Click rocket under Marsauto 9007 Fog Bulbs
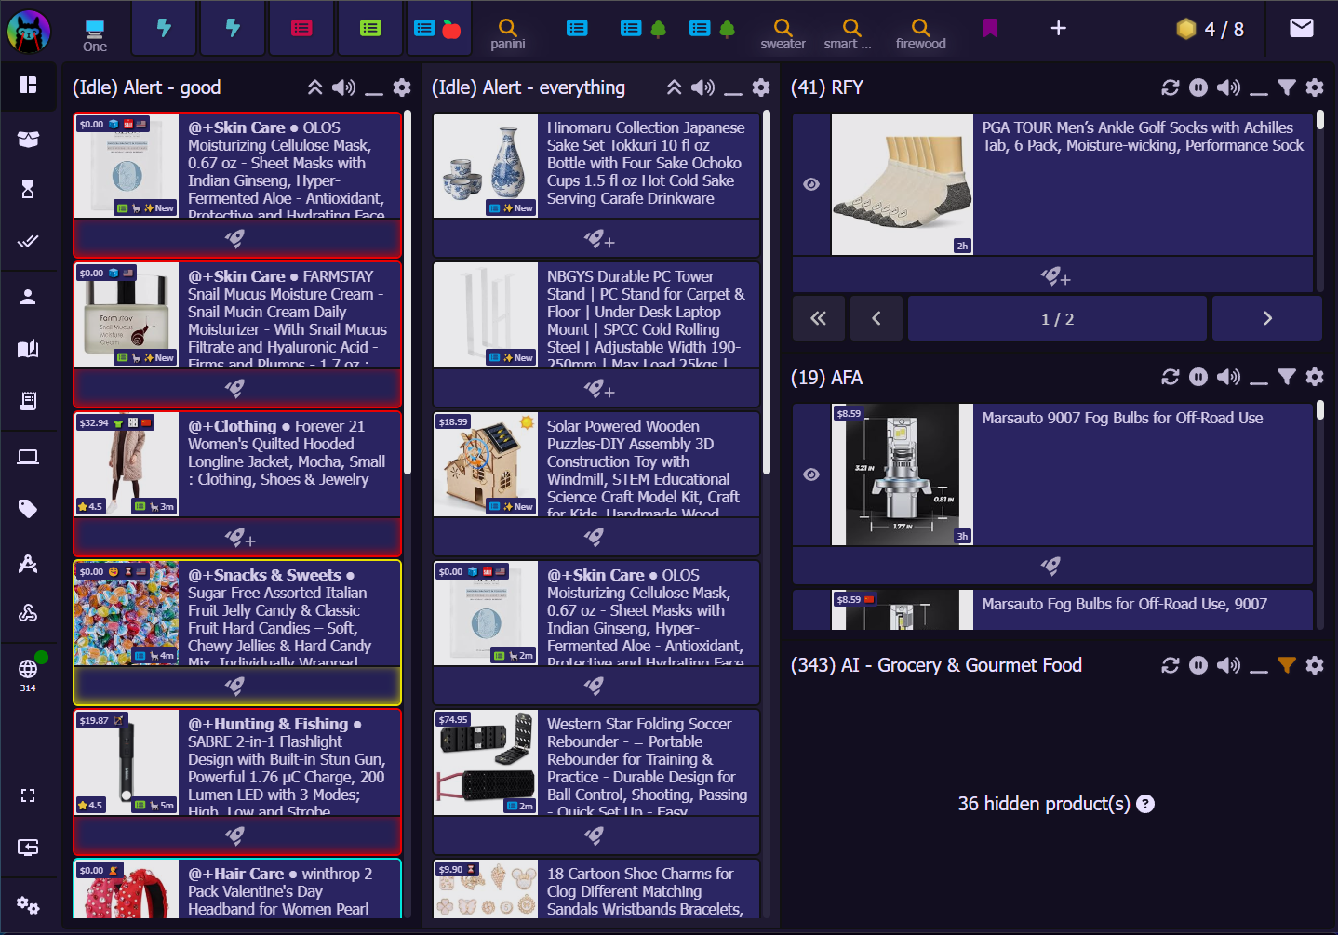Screen dimensions: 1338x935 pos(1051,566)
